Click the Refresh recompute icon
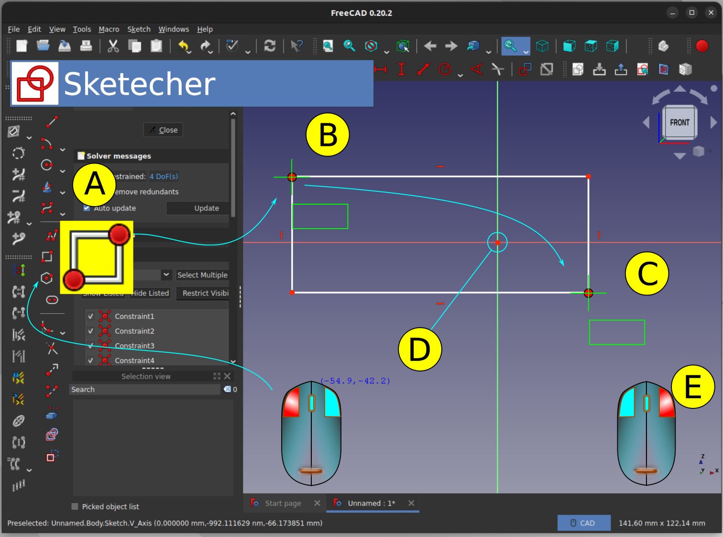Screen dimensions: 723x537 coord(270,46)
